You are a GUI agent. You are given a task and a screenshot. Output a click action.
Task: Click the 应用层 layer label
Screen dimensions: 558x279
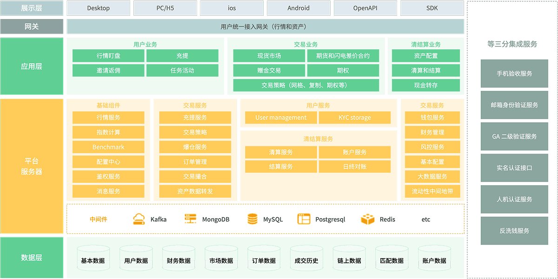32,66
